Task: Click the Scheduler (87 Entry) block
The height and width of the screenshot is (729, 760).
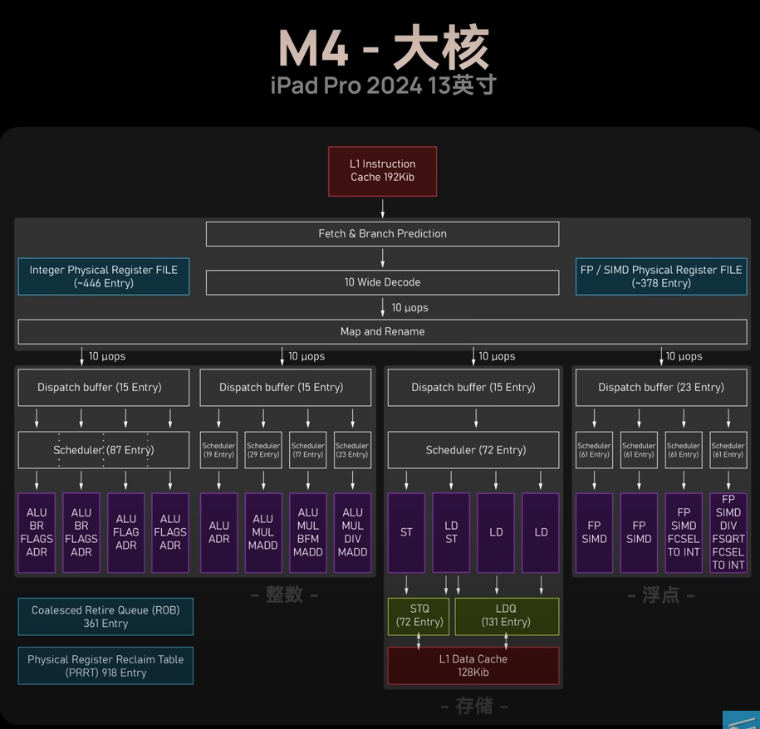Action: point(104,450)
